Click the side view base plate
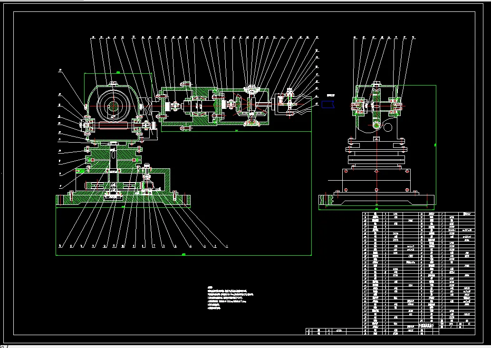Image resolution: width=491 pixels, height=348 pixels. 376,200
